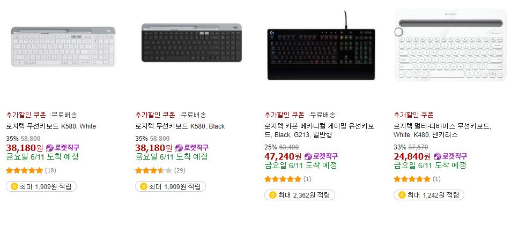Click the coin icon on 2,362원 reward badge
This screenshot has width=511, height=226.
tap(272, 195)
